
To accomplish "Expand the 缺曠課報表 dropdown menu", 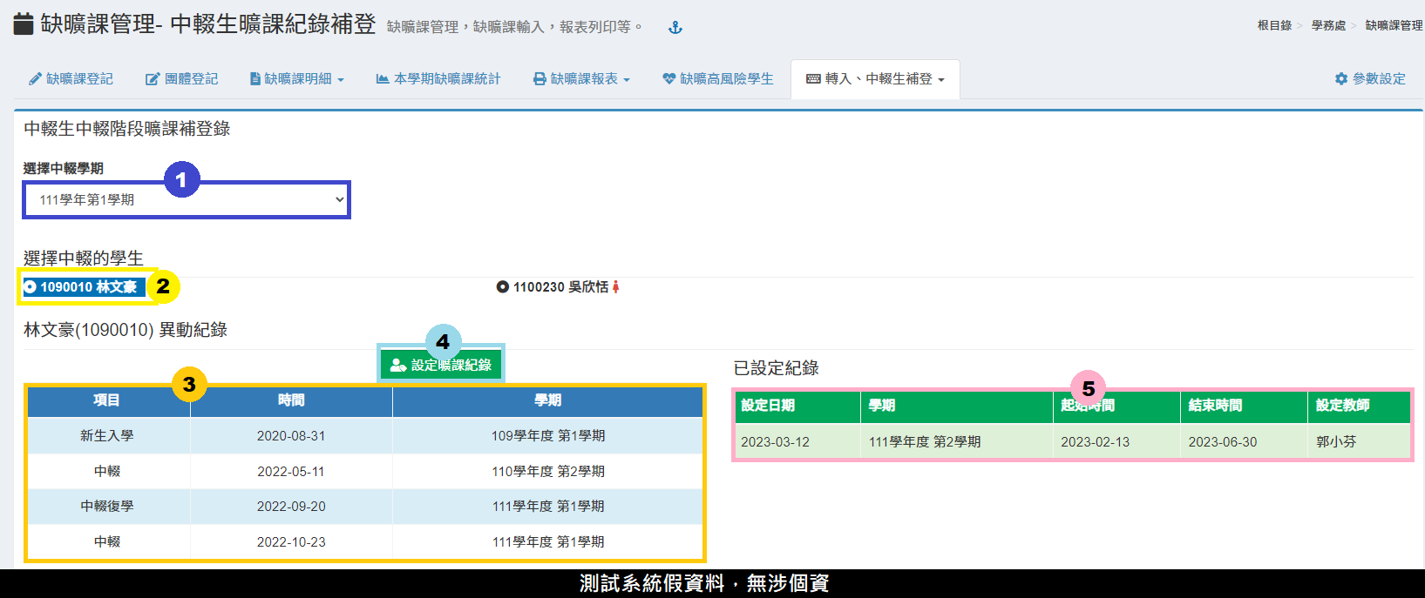I will [x=581, y=79].
